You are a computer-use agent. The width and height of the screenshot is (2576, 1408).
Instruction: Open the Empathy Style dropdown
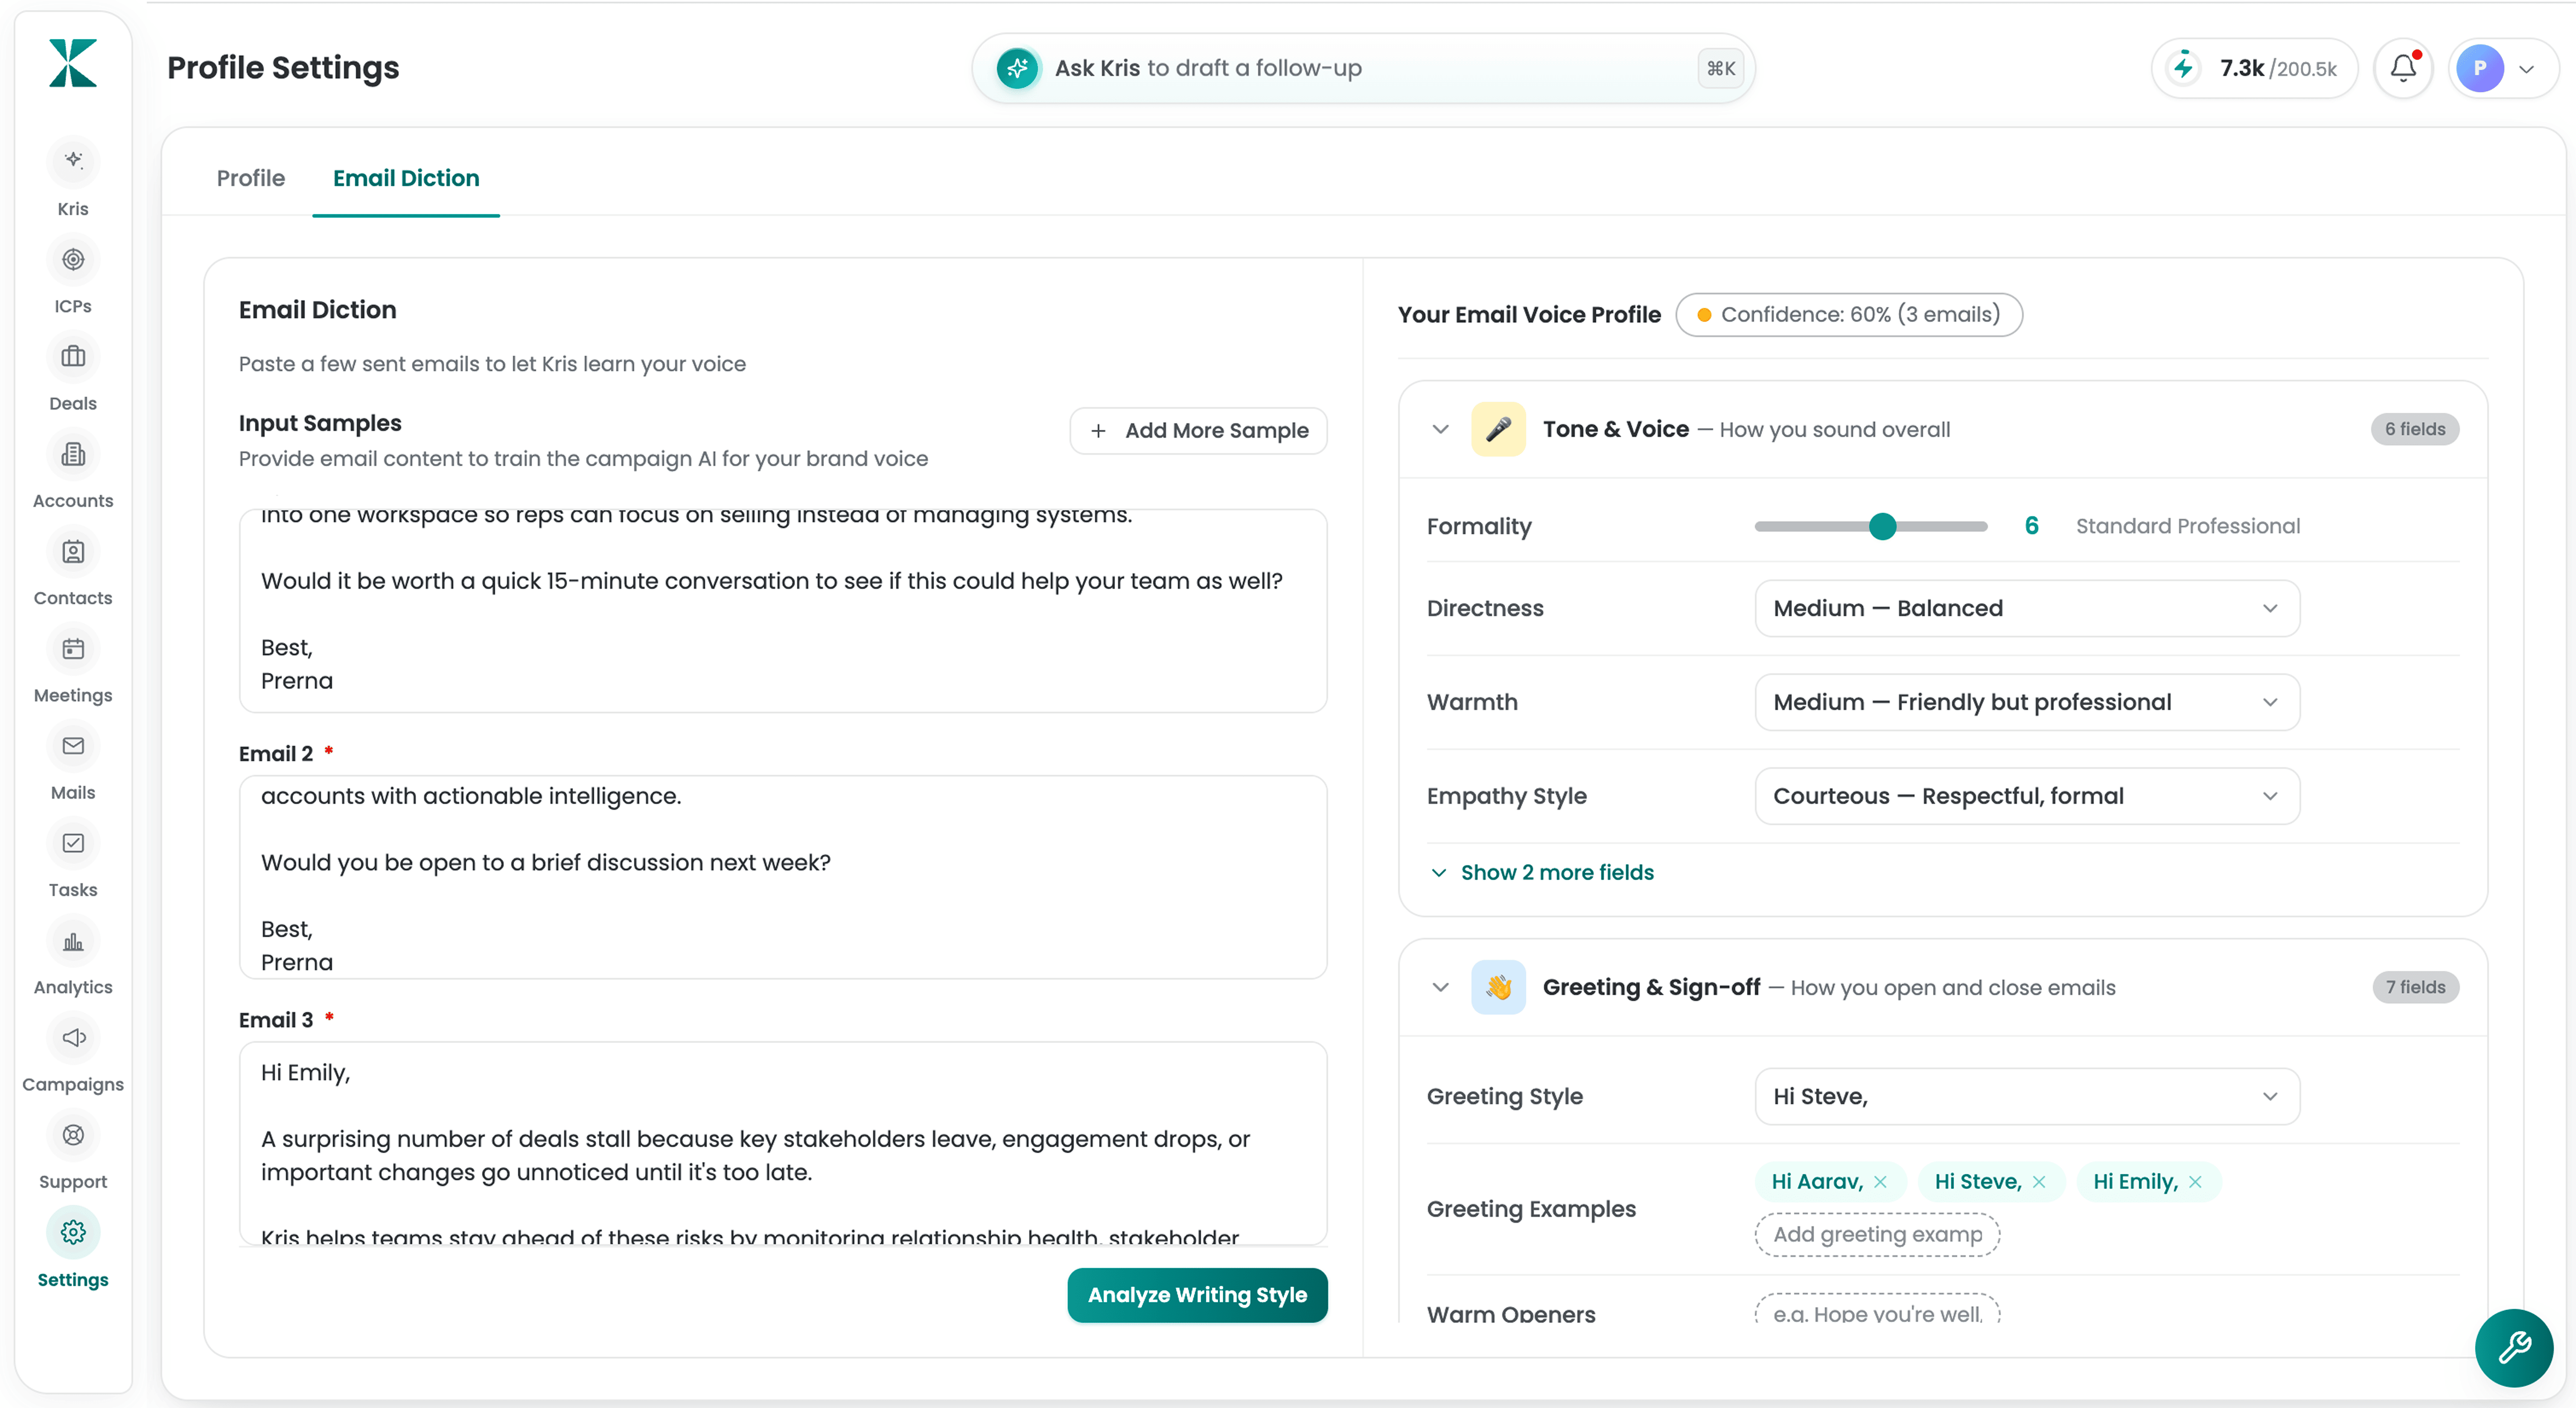point(2027,796)
